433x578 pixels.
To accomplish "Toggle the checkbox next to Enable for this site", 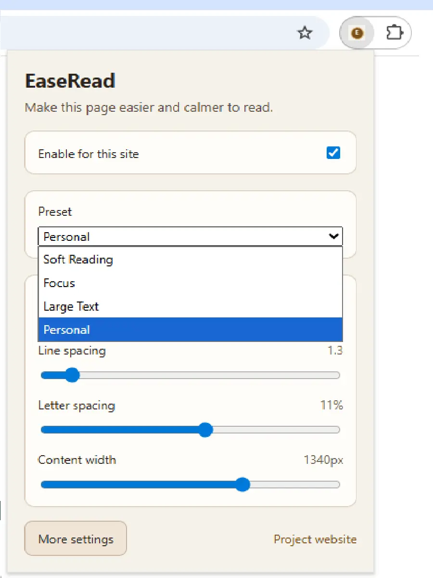I will click(x=333, y=153).
